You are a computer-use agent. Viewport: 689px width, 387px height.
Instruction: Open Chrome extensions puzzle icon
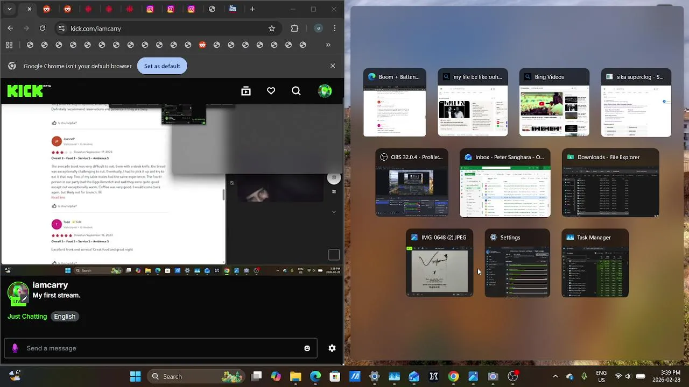[294, 28]
